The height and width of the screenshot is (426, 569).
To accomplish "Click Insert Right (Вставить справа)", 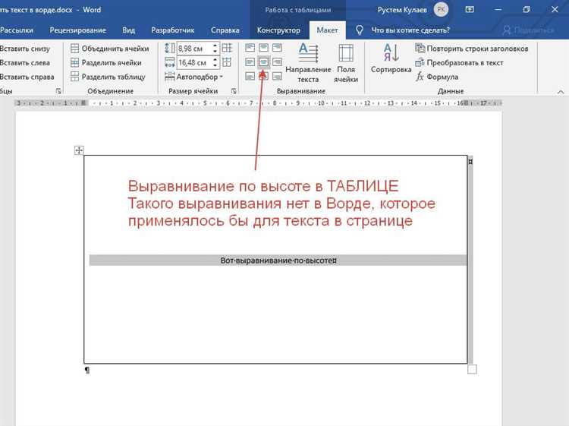I will pos(27,77).
